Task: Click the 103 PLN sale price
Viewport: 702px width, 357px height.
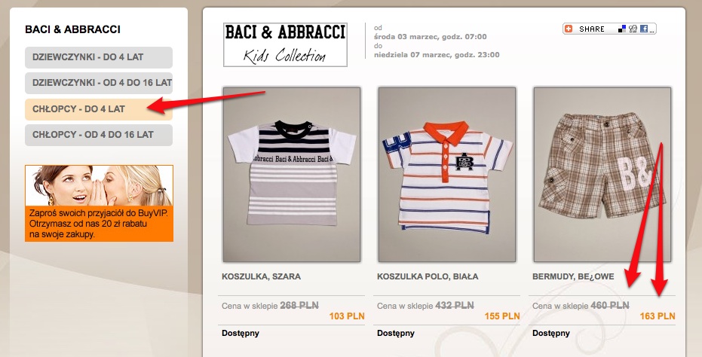Action: pyautogui.click(x=347, y=316)
